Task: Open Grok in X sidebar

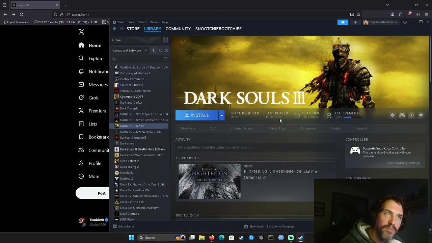Action: click(x=89, y=98)
